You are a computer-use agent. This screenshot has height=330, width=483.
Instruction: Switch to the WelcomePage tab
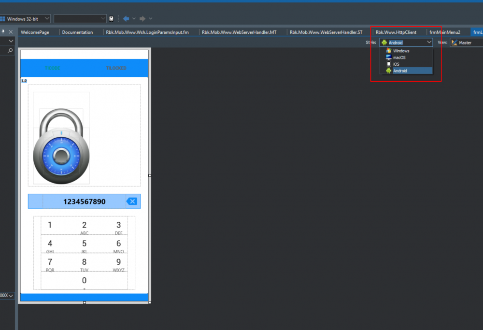click(x=35, y=32)
